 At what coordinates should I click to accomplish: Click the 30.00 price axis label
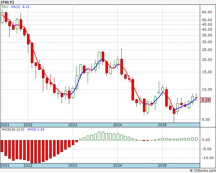[x=207, y=42]
